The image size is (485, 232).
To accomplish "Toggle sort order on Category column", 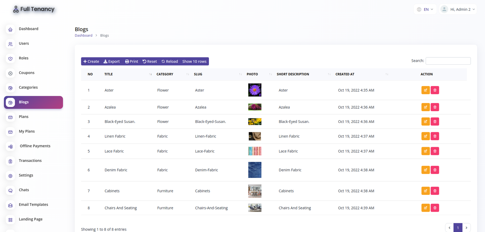I will click(x=188, y=74).
